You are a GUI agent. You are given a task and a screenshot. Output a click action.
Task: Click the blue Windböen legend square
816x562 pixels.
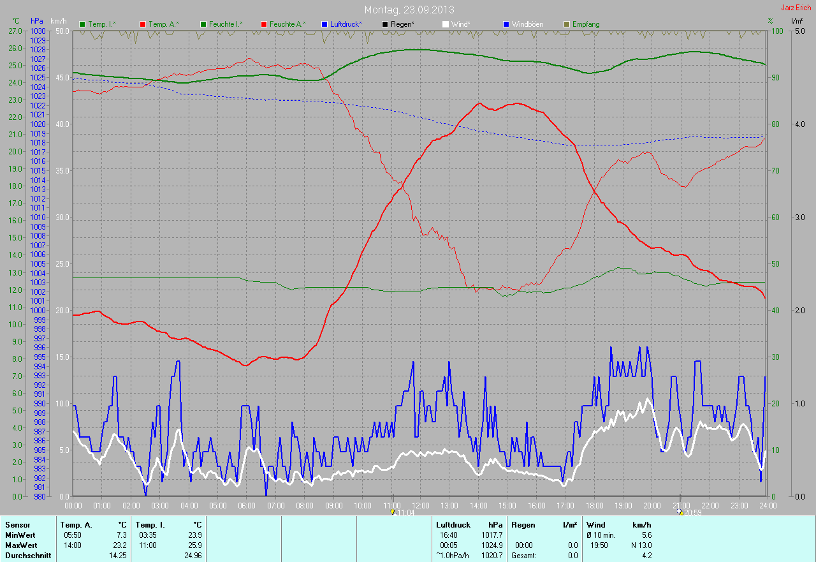pos(506,24)
